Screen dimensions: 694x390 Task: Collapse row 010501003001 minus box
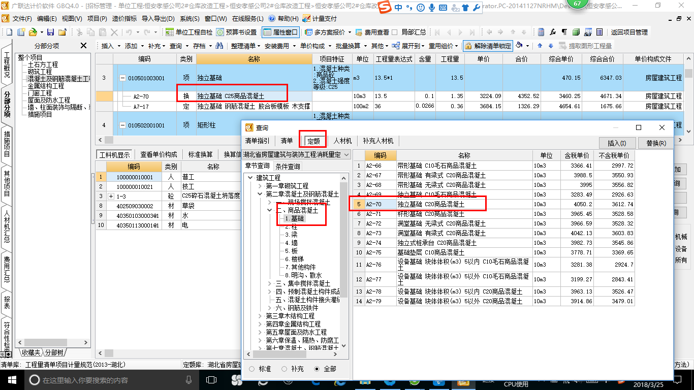122,78
